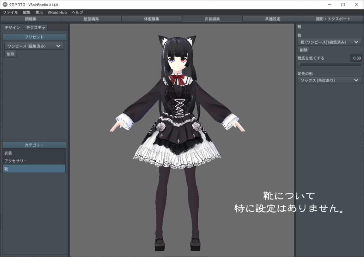This screenshot has height=257, width=364.
Task: Open the ワンピース (編集済み) preset dropdown
Action: coord(34,45)
